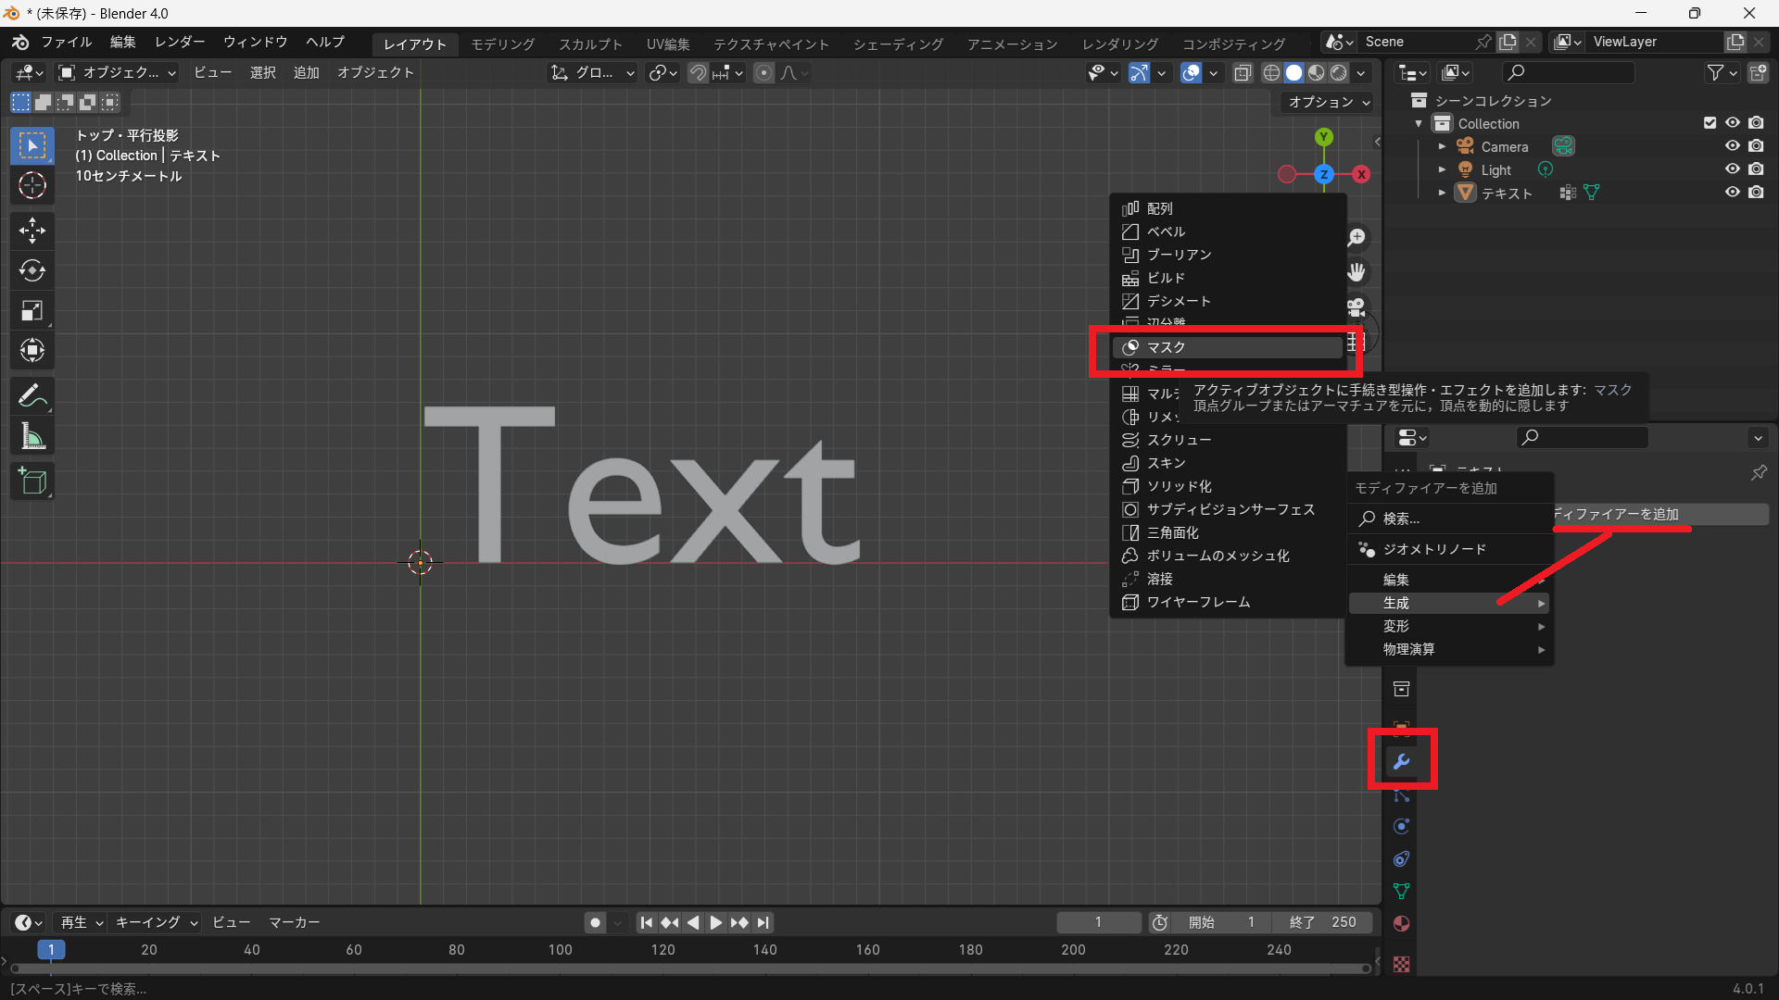Hide the Camera object in viewport
The height and width of the screenshot is (1000, 1779).
tap(1732, 146)
